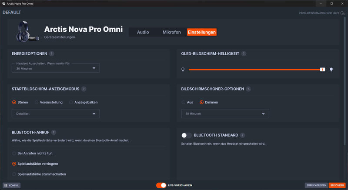
Task: Minimize the Arctis Nova Pro Omni window
Action: [x=321, y=3]
